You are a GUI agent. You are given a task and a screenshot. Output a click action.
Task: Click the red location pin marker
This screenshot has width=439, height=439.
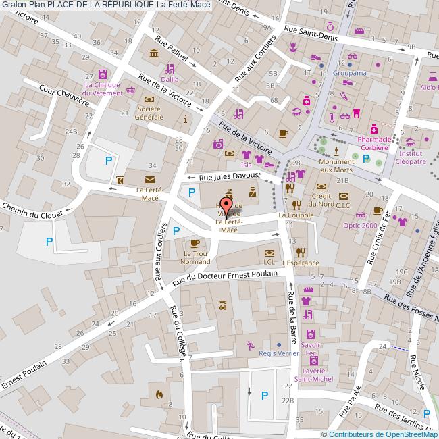pyautogui.click(x=228, y=201)
